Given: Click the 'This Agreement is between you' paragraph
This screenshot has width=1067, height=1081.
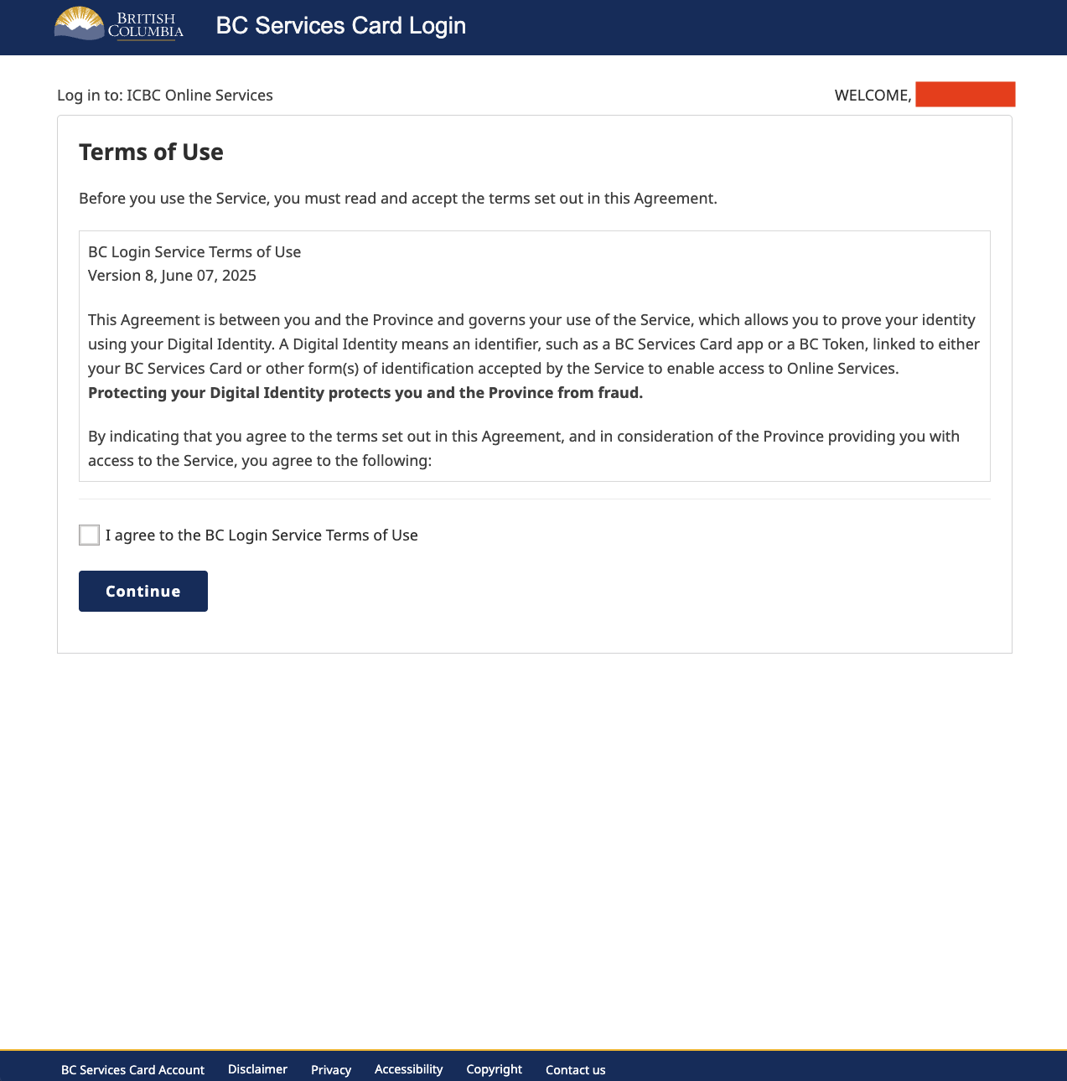Looking at the screenshot, I should click(533, 344).
